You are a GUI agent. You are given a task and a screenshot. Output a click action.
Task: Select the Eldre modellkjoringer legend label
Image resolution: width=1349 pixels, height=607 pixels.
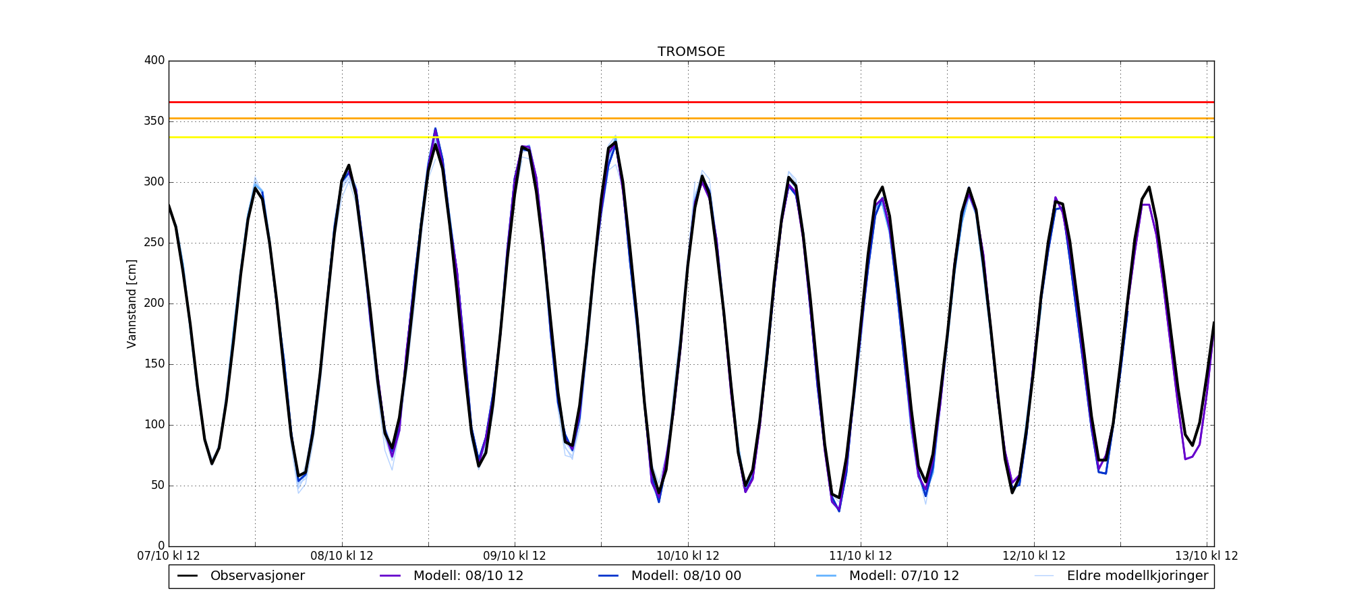pyautogui.click(x=1137, y=576)
